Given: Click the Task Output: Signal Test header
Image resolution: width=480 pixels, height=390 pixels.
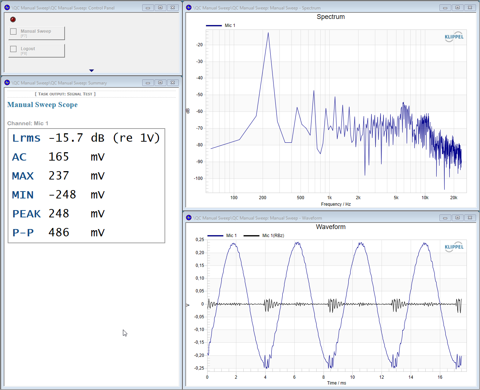Looking at the screenshot, I should coord(65,94).
